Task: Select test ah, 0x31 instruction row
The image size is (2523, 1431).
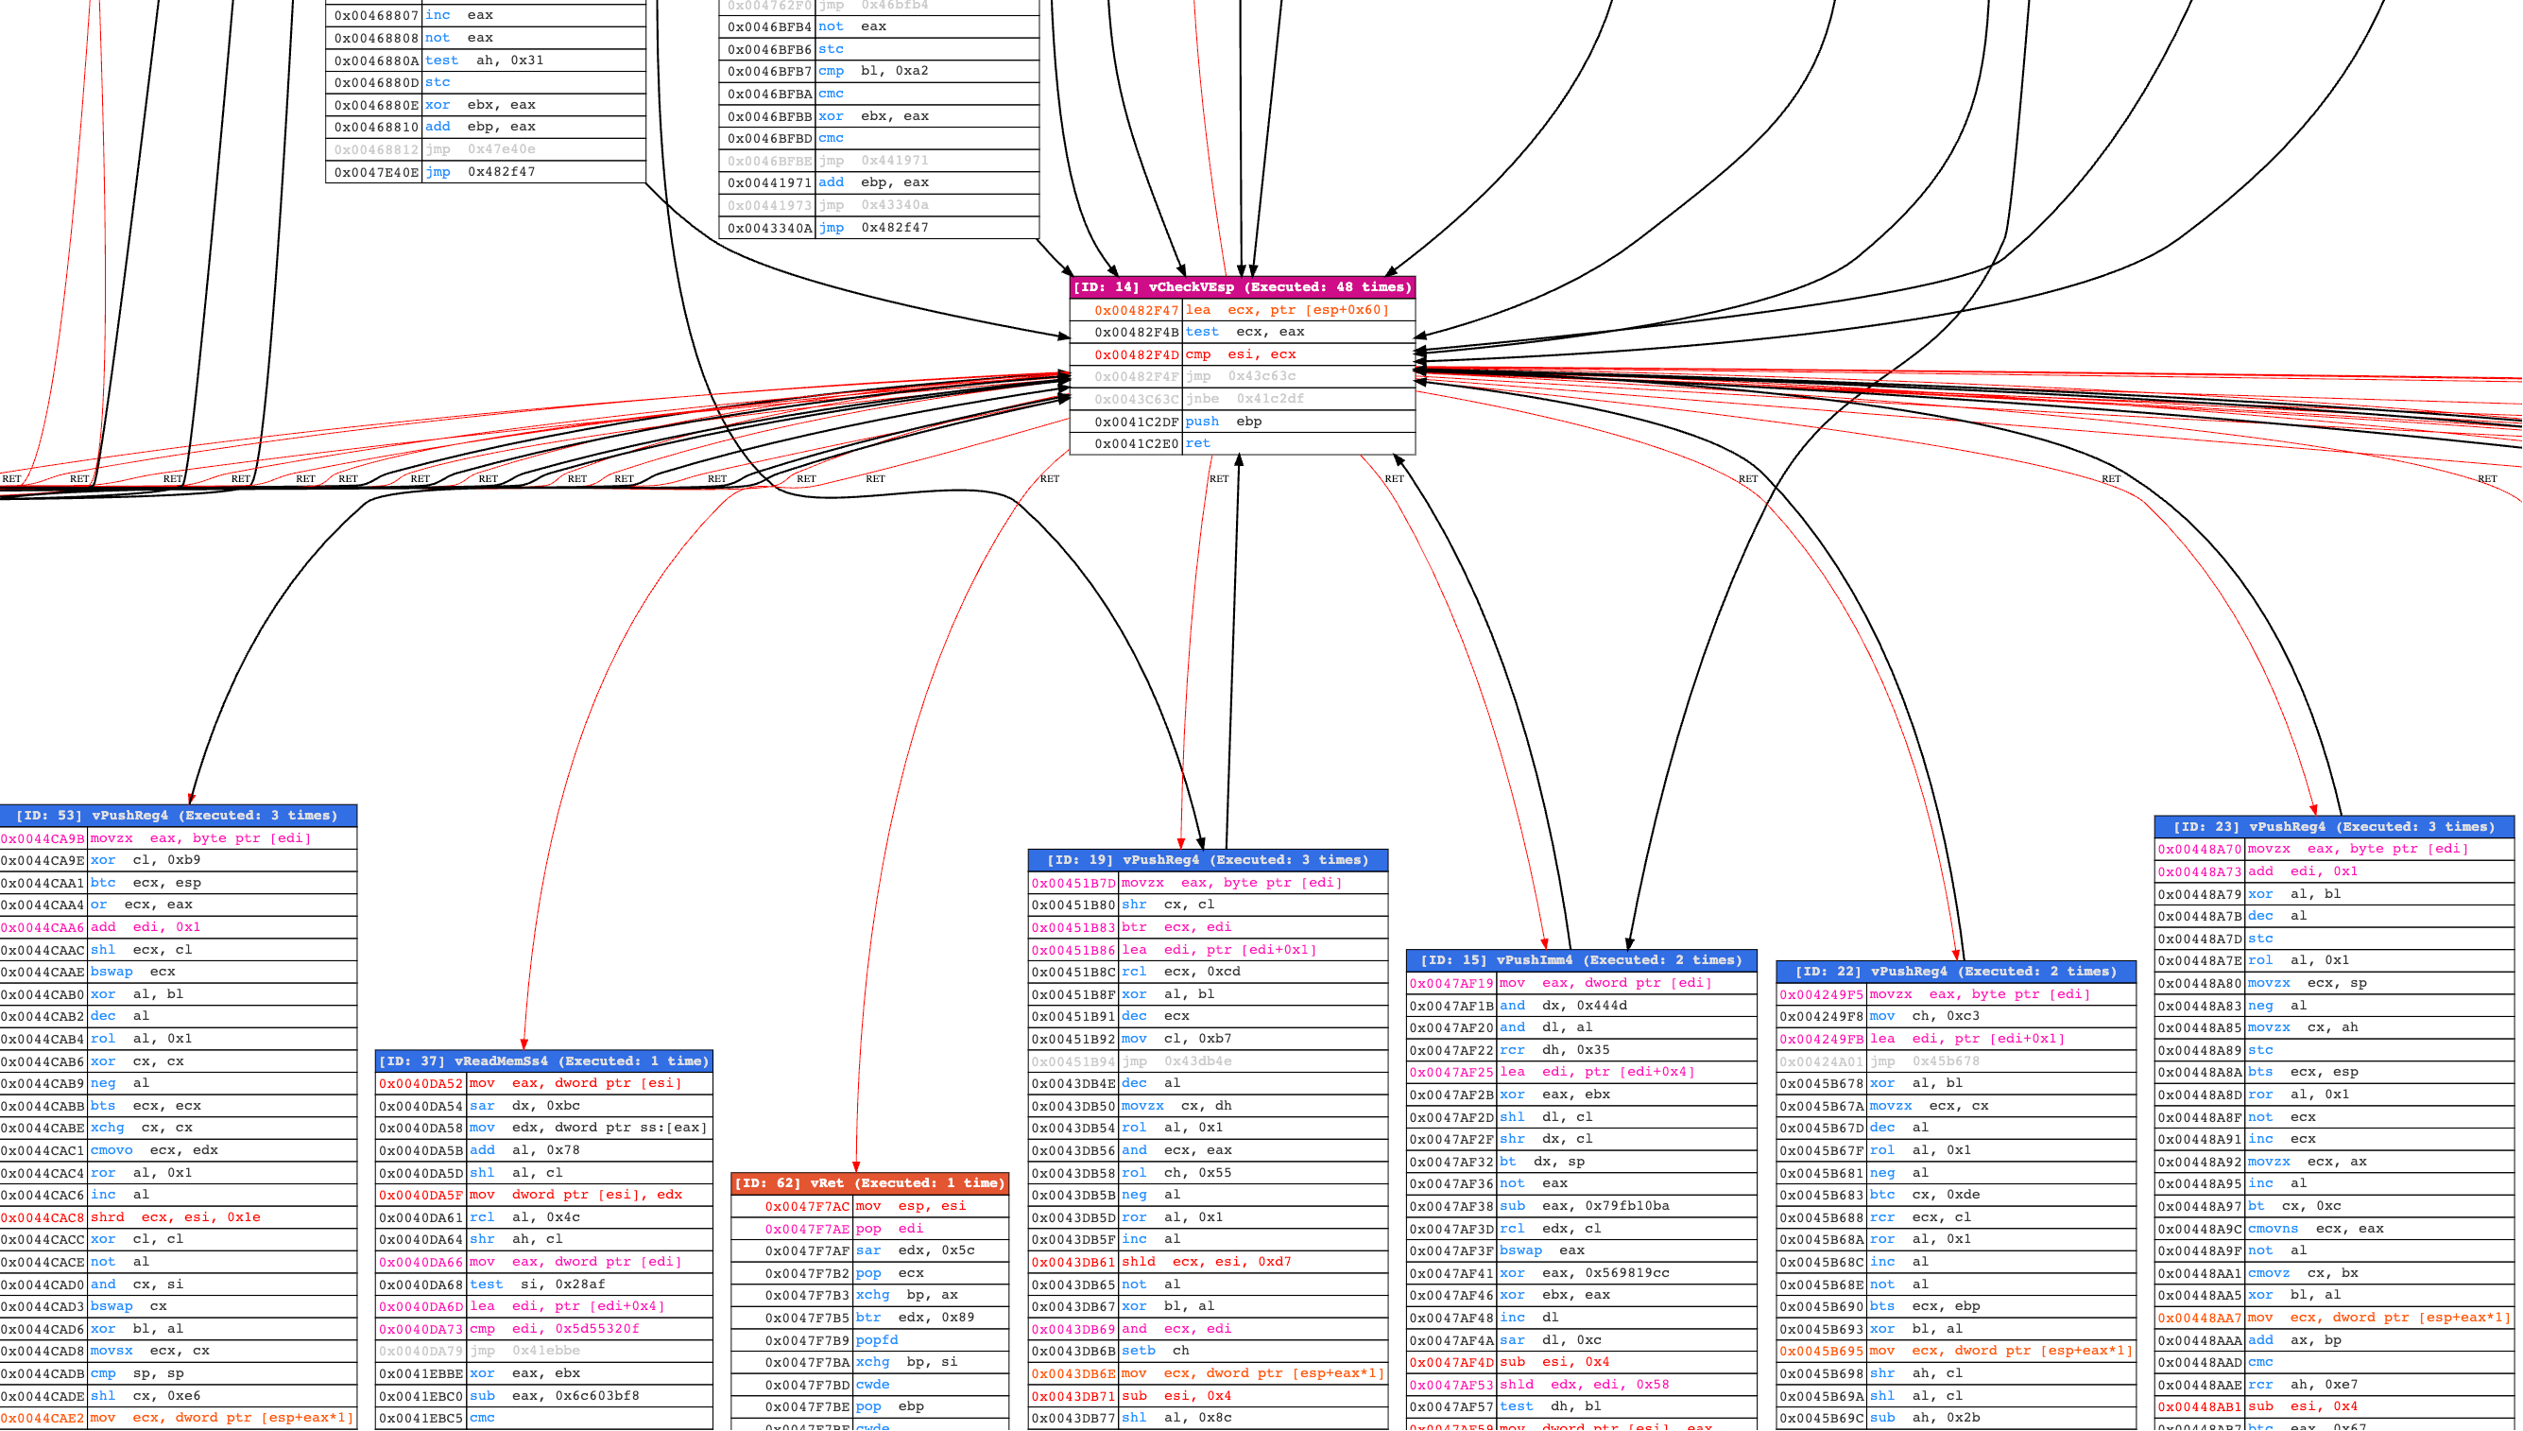Action: 486,60
